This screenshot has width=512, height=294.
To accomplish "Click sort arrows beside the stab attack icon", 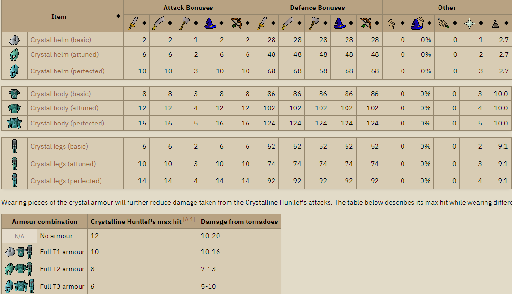I will 144,23.
